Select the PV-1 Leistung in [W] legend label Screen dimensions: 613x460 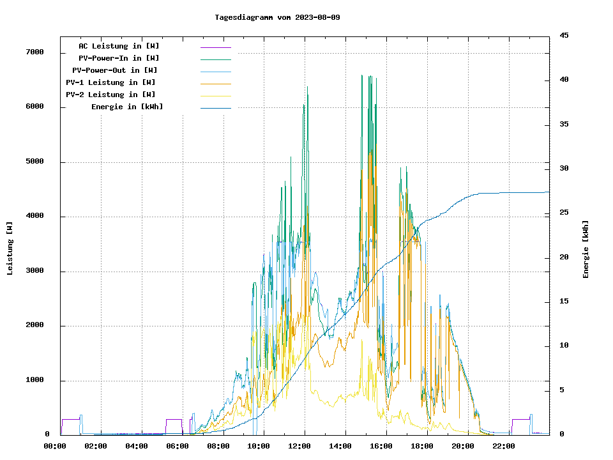[x=110, y=82]
